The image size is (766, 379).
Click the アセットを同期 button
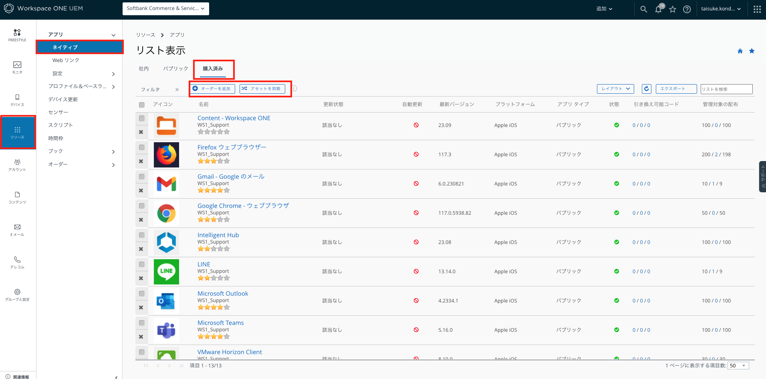pos(262,89)
